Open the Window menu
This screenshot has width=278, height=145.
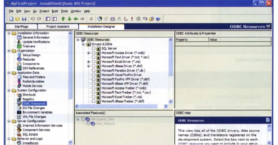76,11
